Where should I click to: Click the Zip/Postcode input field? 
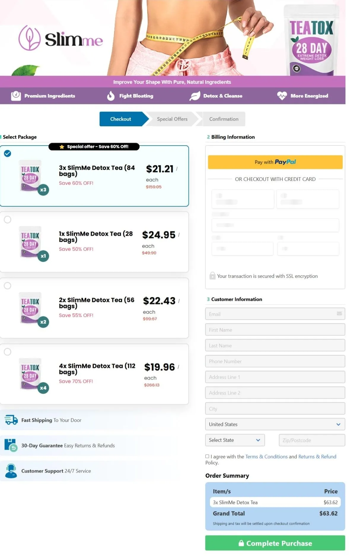(x=312, y=440)
